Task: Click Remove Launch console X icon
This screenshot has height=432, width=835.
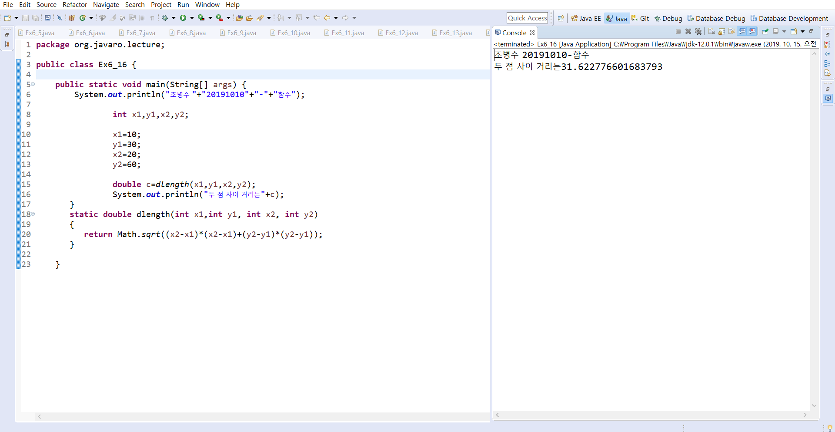Action: [x=688, y=31]
